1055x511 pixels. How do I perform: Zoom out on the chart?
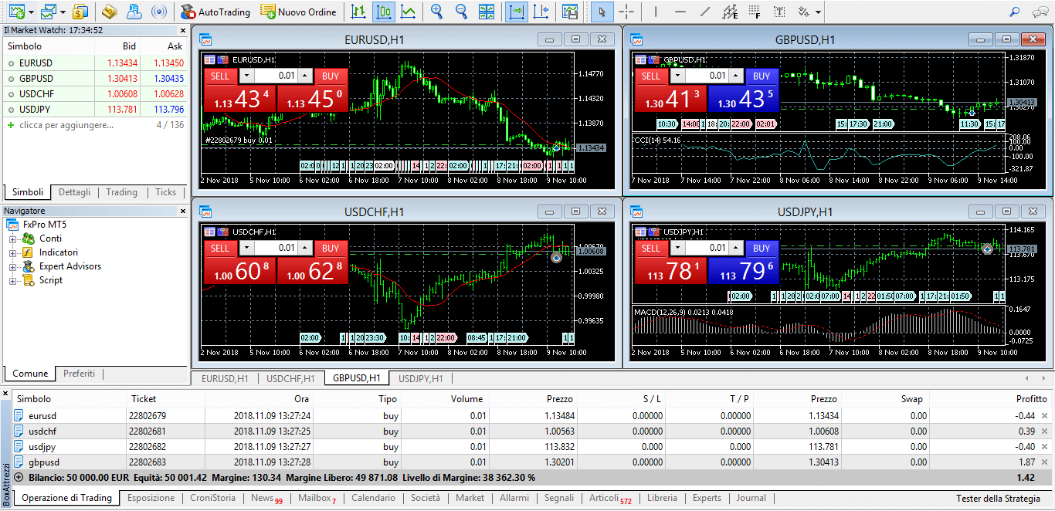click(x=462, y=12)
